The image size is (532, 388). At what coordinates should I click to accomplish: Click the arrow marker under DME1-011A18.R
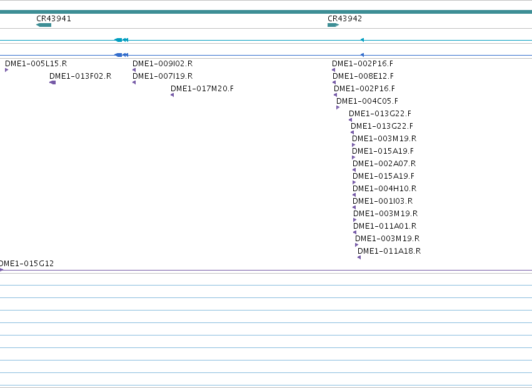(359, 257)
